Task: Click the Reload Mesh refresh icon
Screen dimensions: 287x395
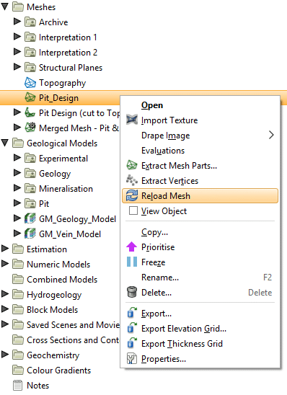Action: click(x=132, y=196)
